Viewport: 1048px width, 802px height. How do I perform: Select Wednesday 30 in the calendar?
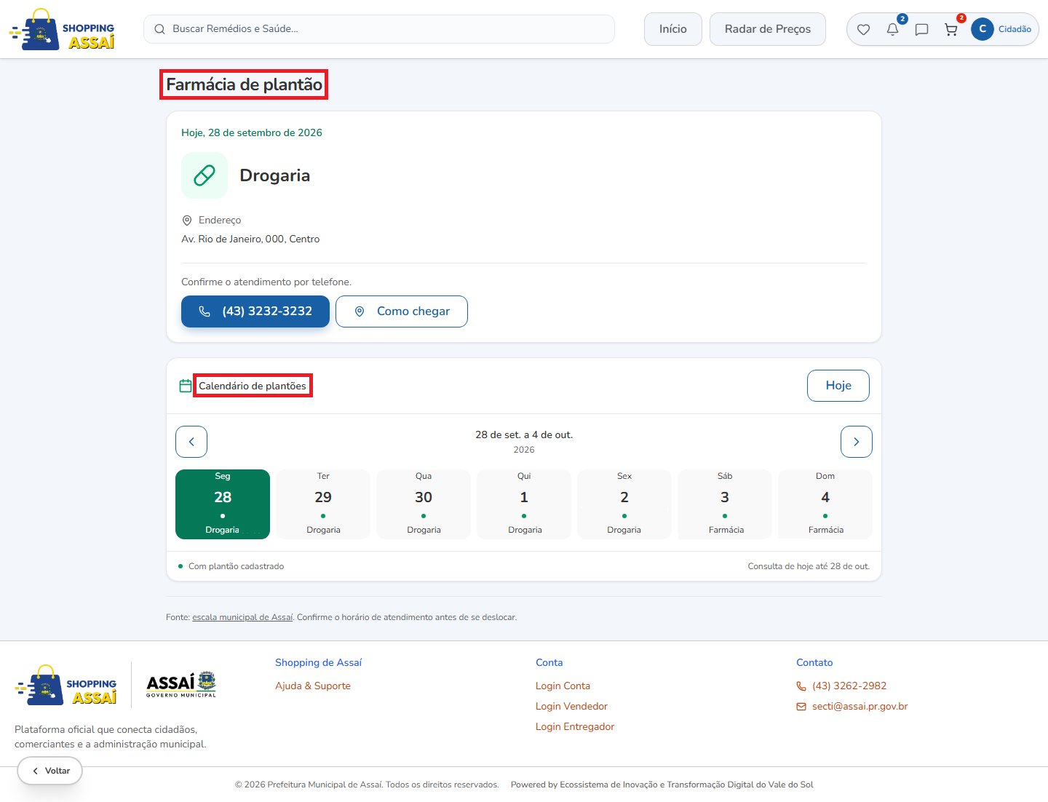coord(424,504)
